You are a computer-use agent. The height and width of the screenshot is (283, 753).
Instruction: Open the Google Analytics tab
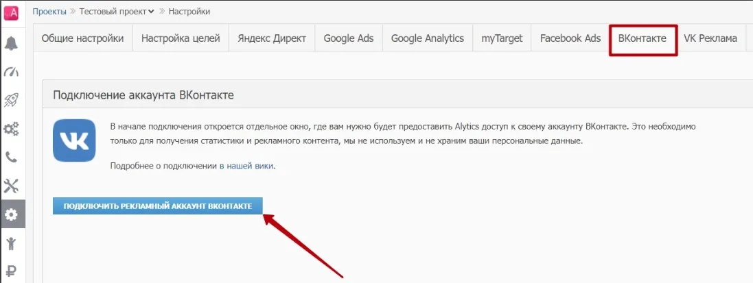click(428, 38)
